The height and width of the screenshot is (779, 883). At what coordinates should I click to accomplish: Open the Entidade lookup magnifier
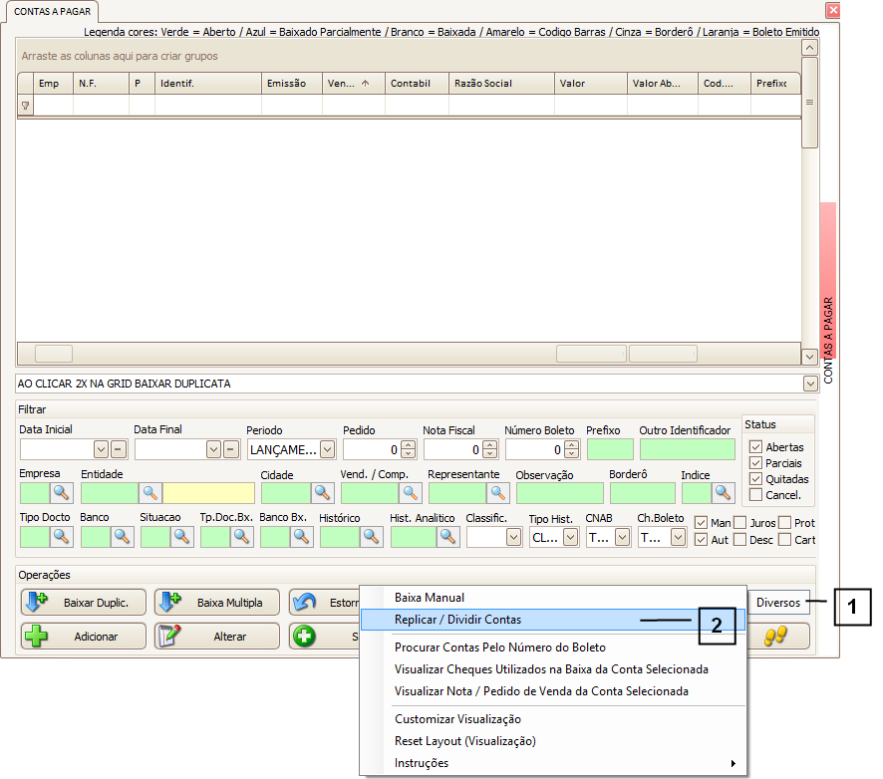149,492
